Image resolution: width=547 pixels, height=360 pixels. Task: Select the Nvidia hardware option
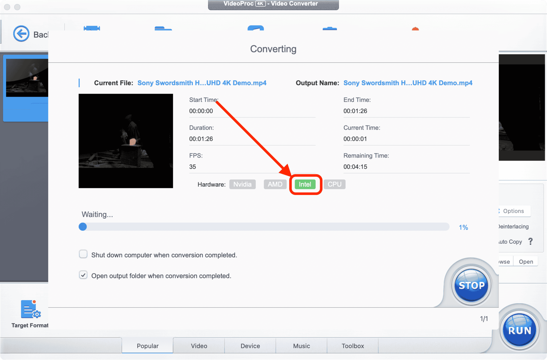tap(242, 184)
